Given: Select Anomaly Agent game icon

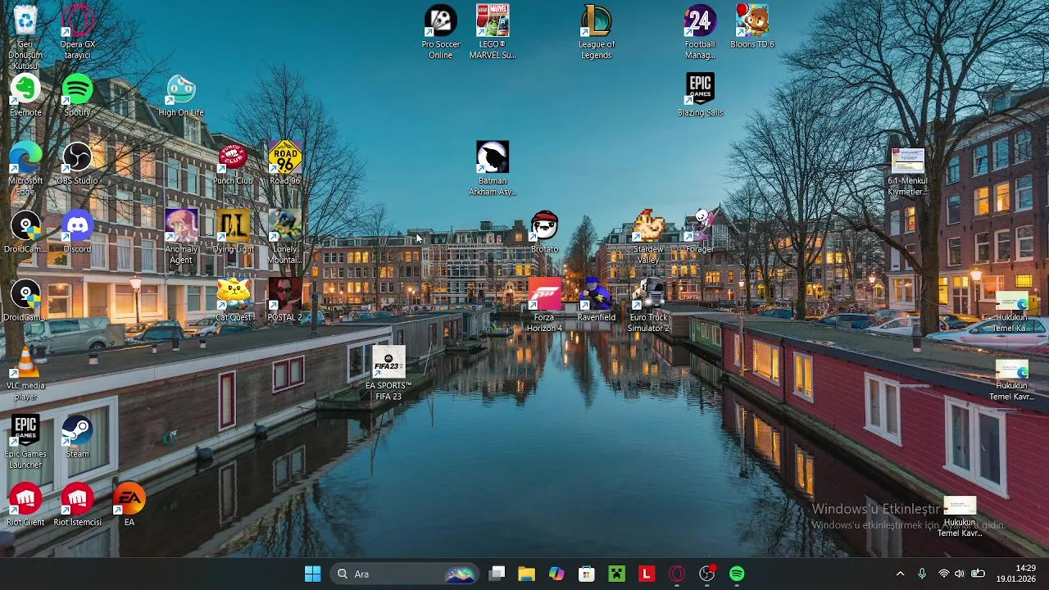Looking at the screenshot, I should (181, 237).
